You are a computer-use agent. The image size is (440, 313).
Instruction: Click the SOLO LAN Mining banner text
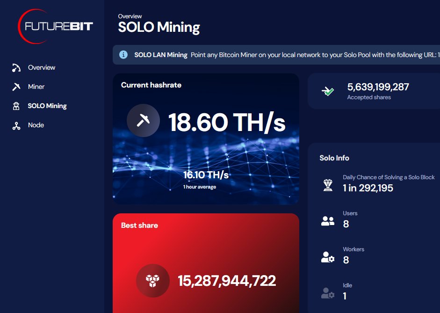(161, 55)
